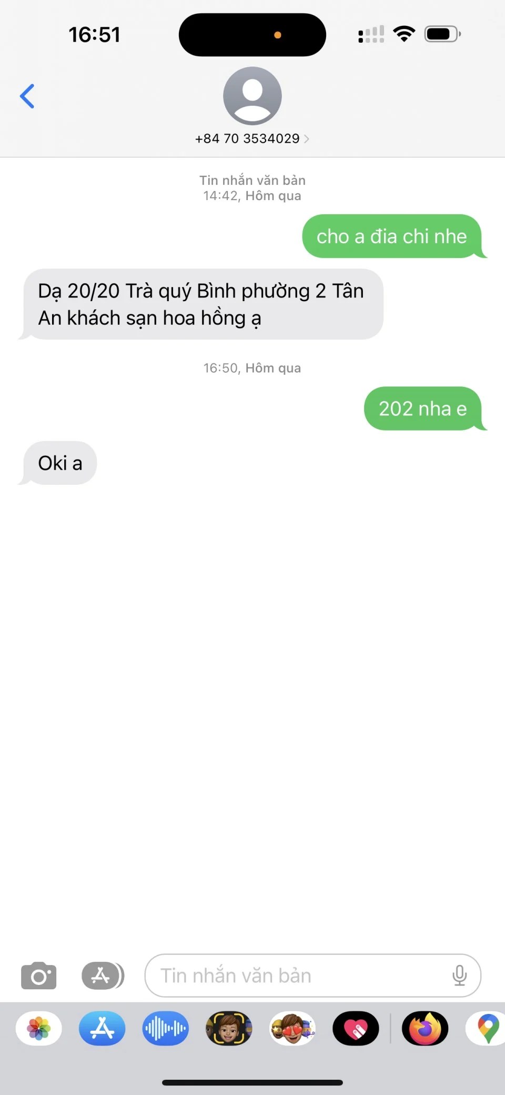
Task: Tap the 'cho a đia chi nhe' message bubble
Action: click(x=392, y=236)
